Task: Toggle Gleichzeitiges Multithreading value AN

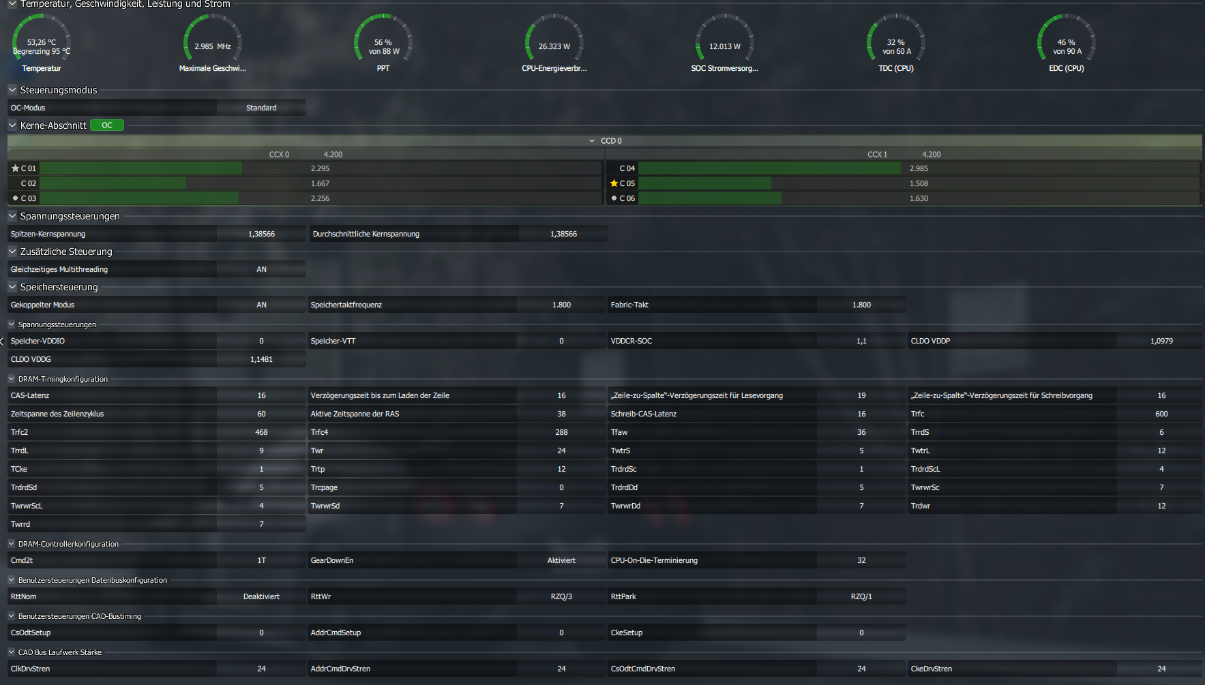Action: click(x=261, y=269)
